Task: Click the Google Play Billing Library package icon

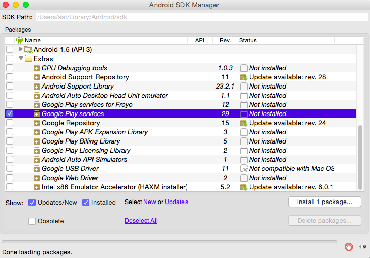Action: (x=37, y=141)
